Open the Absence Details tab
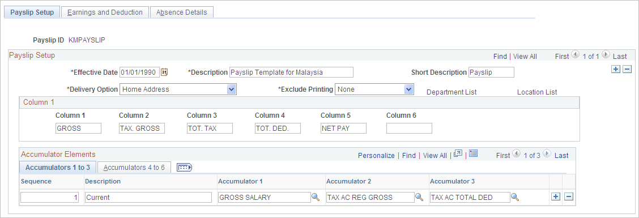639x218 pixels. (x=182, y=12)
